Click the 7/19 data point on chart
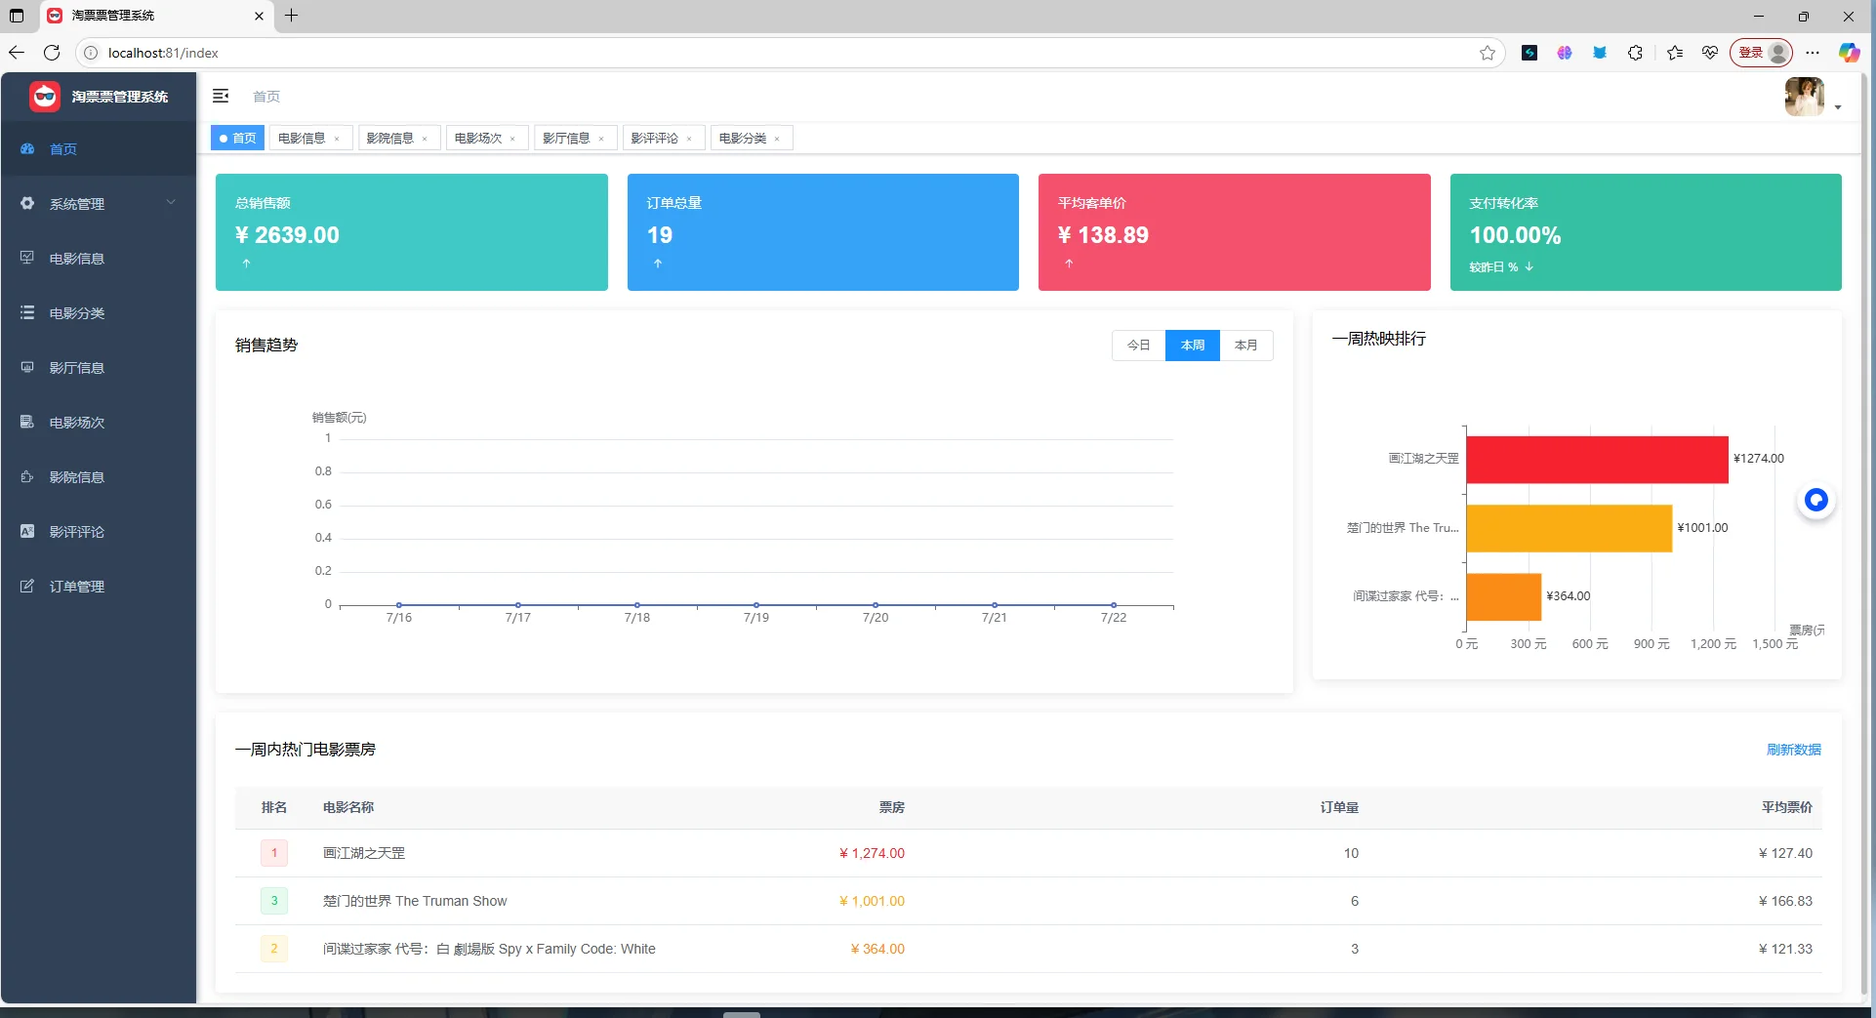The image size is (1876, 1018). click(756, 605)
